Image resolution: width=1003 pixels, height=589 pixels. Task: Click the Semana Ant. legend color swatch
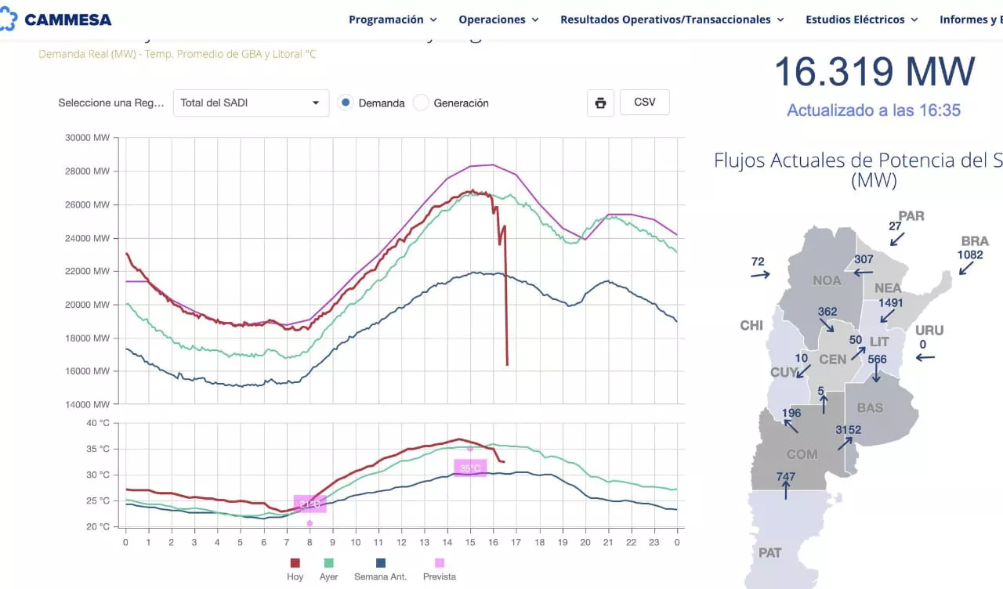coord(381,563)
